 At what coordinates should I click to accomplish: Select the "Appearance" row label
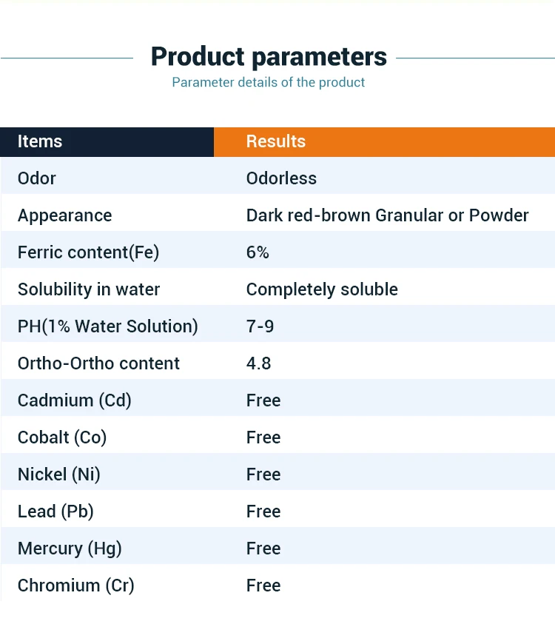[65, 215]
